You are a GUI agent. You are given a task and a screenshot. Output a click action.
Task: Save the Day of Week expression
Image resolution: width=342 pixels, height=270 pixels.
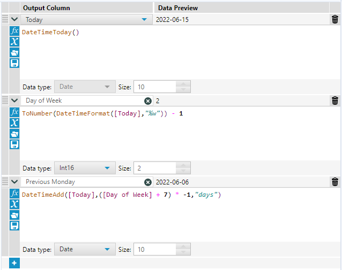coord(14,144)
